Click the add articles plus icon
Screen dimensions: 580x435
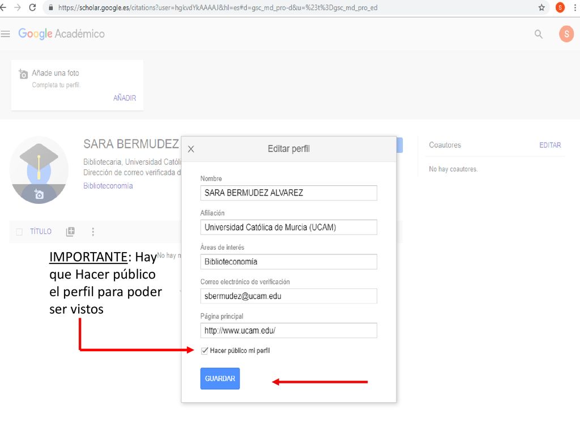70,232
